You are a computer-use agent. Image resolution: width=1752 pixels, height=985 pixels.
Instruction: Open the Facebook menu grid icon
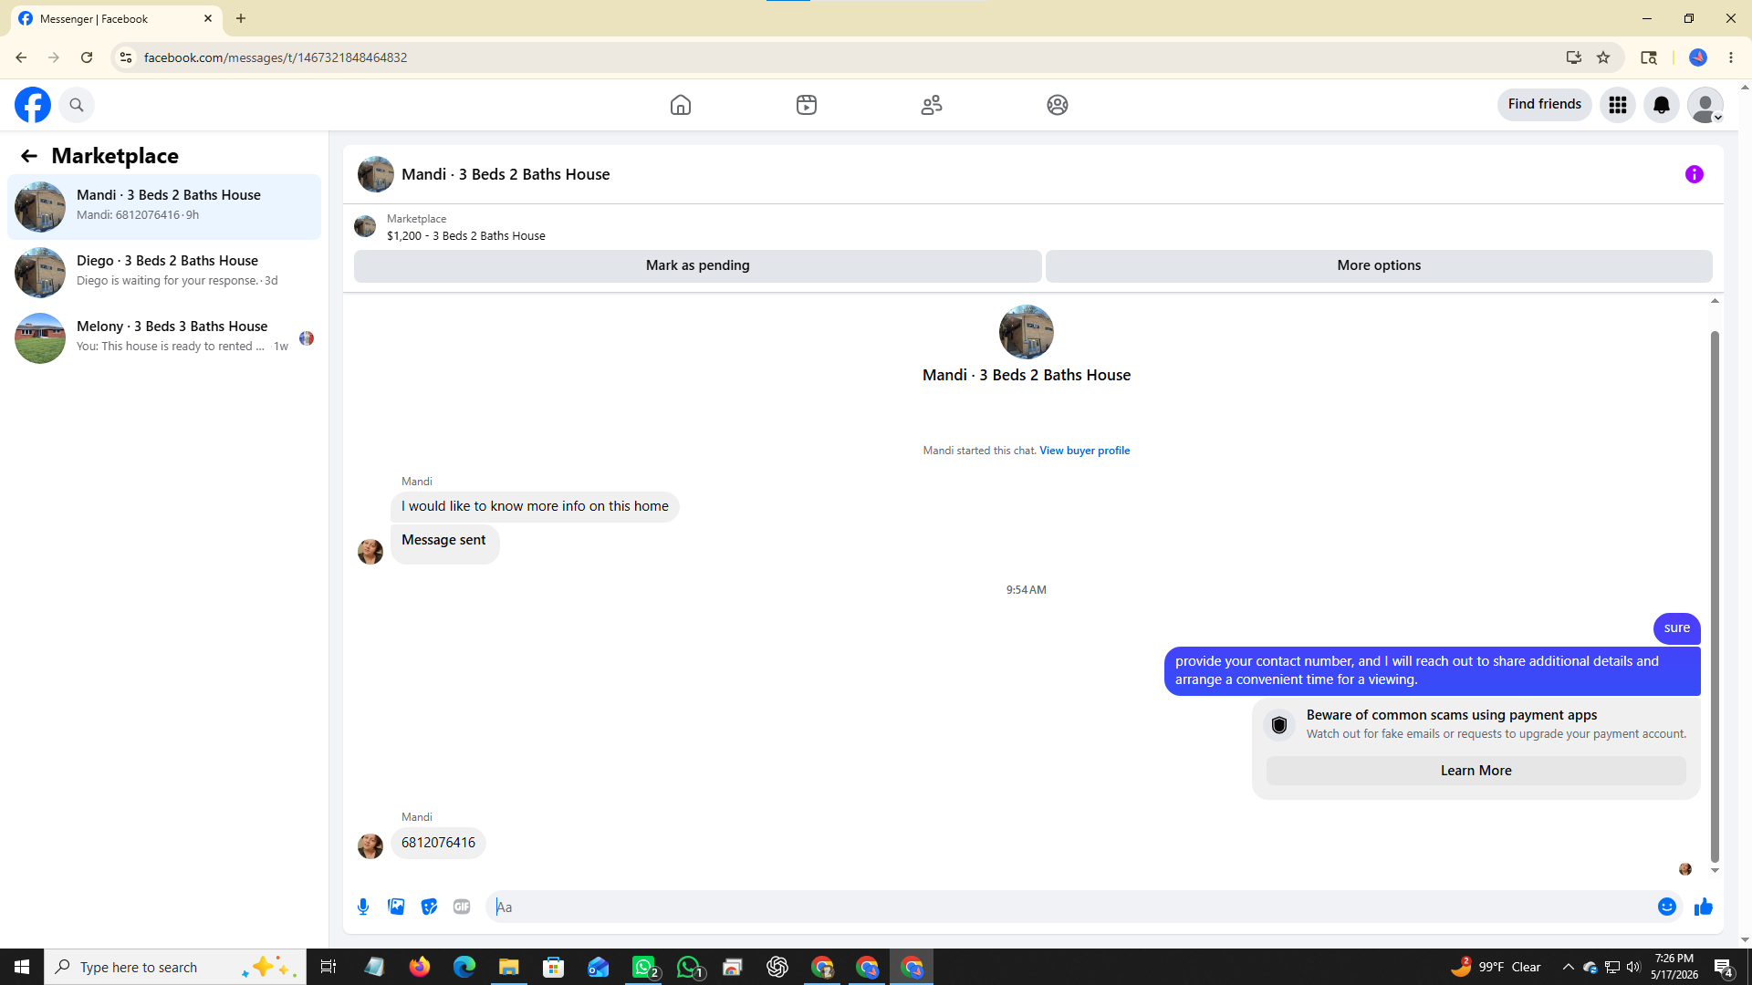point(1618,105)
